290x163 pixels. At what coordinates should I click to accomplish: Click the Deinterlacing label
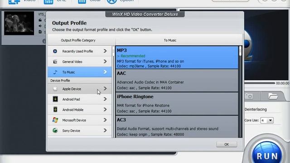point(256,110)
